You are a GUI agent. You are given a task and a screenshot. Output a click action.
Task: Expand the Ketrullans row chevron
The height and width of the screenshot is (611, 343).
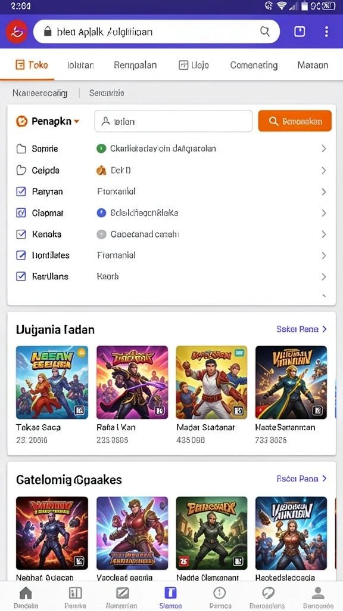coord(323,276)
